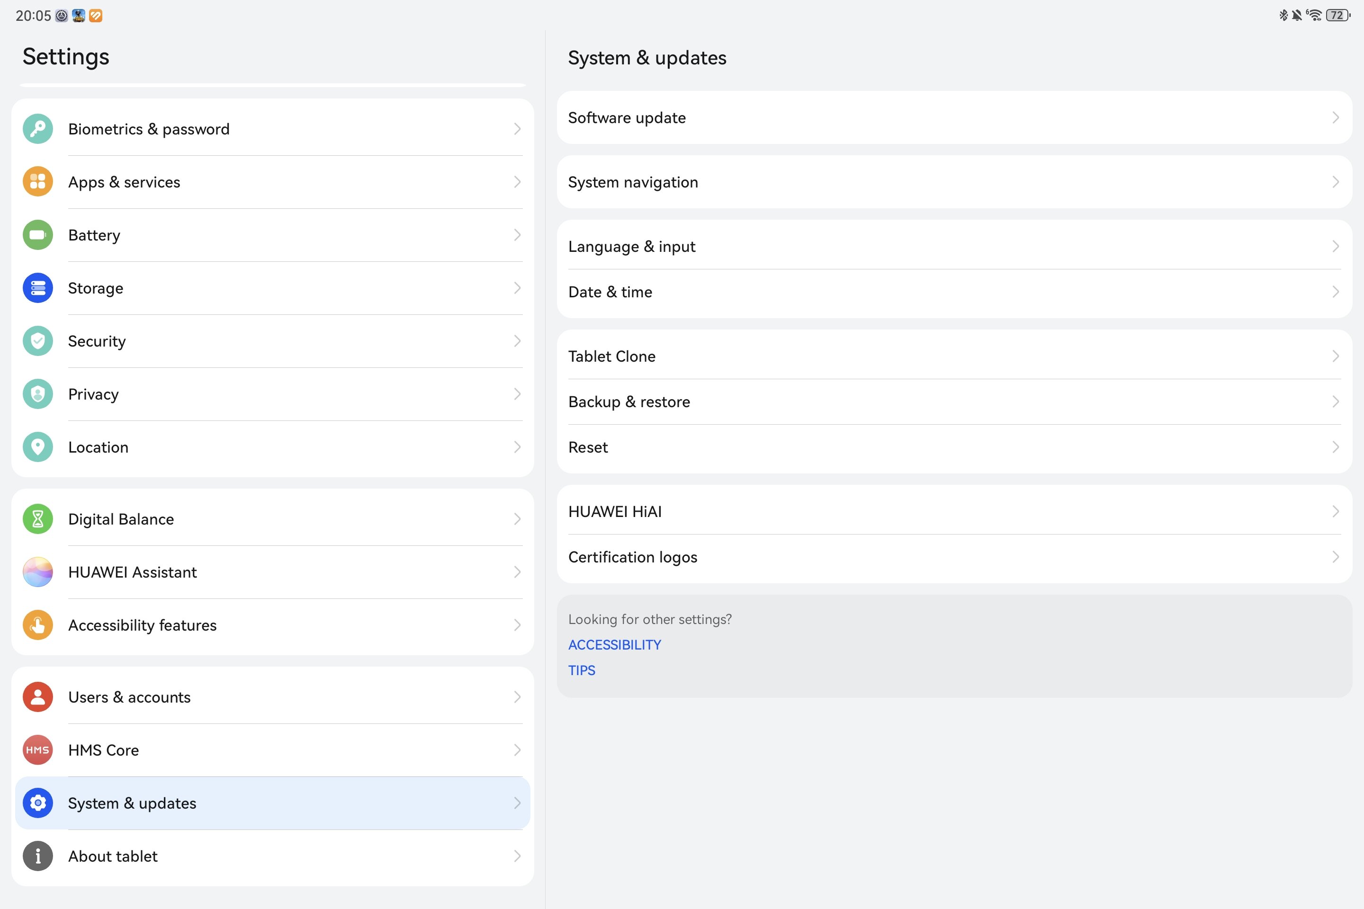The image size is (1364, 909).
Task: Open Language & input settings
Action: click(x=954, y=246)
